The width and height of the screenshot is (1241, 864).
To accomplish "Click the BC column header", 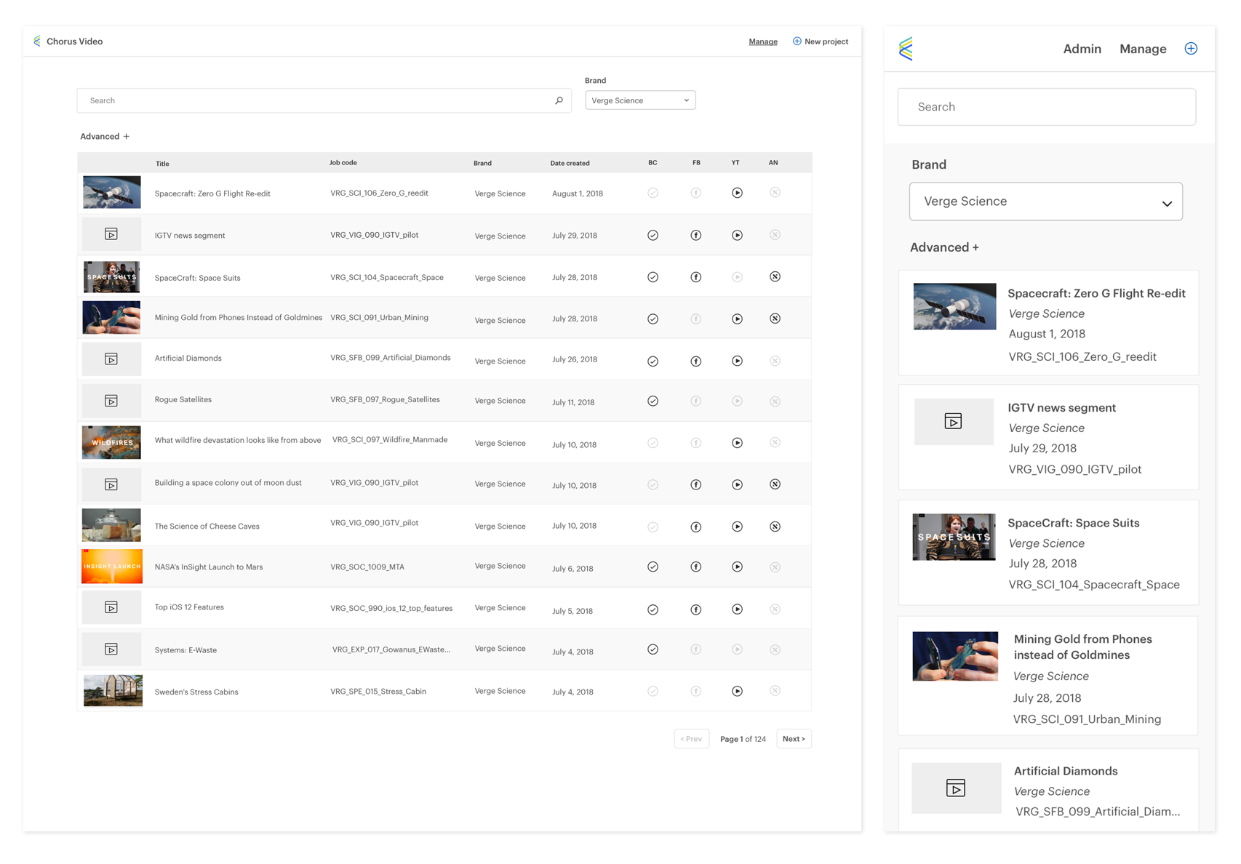I will (653, 163).
